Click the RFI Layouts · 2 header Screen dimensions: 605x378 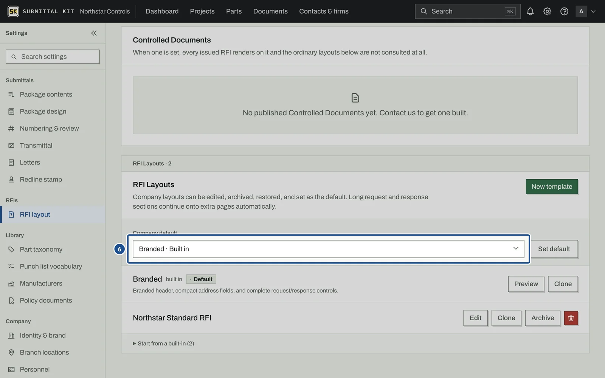click(152, 163)
